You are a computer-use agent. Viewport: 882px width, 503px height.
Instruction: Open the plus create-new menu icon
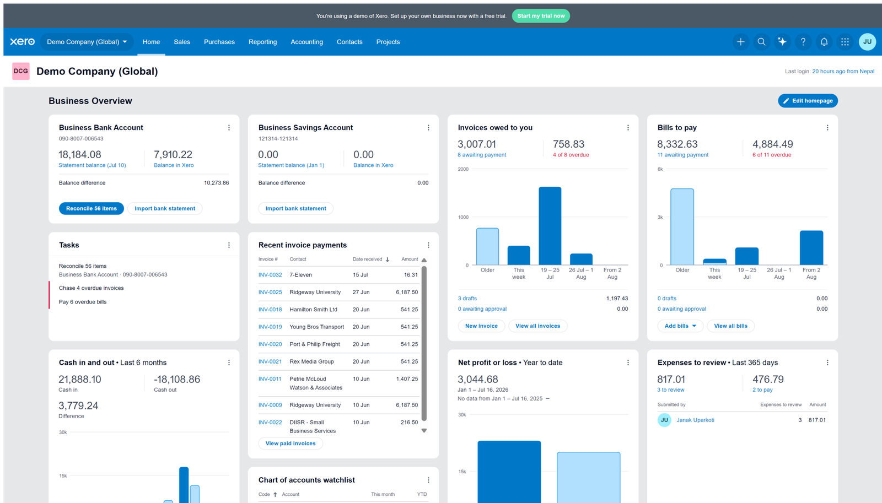pyautogui.click(x=740, y=42)
